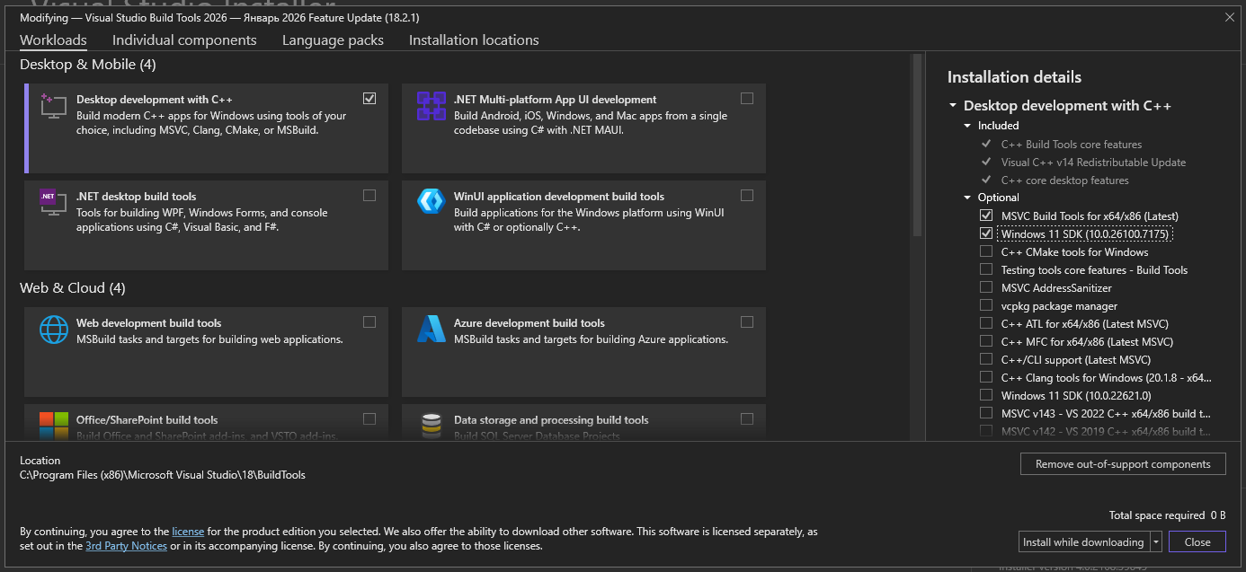Image resolution: width=1246 pixels, height=572 pixels.
Task: Open the install options dropdown arrow
Action: point(1154,541)
